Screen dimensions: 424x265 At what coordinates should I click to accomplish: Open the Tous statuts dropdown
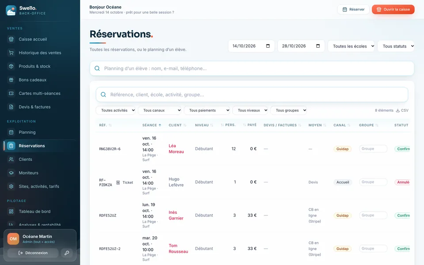pos(396,46)
